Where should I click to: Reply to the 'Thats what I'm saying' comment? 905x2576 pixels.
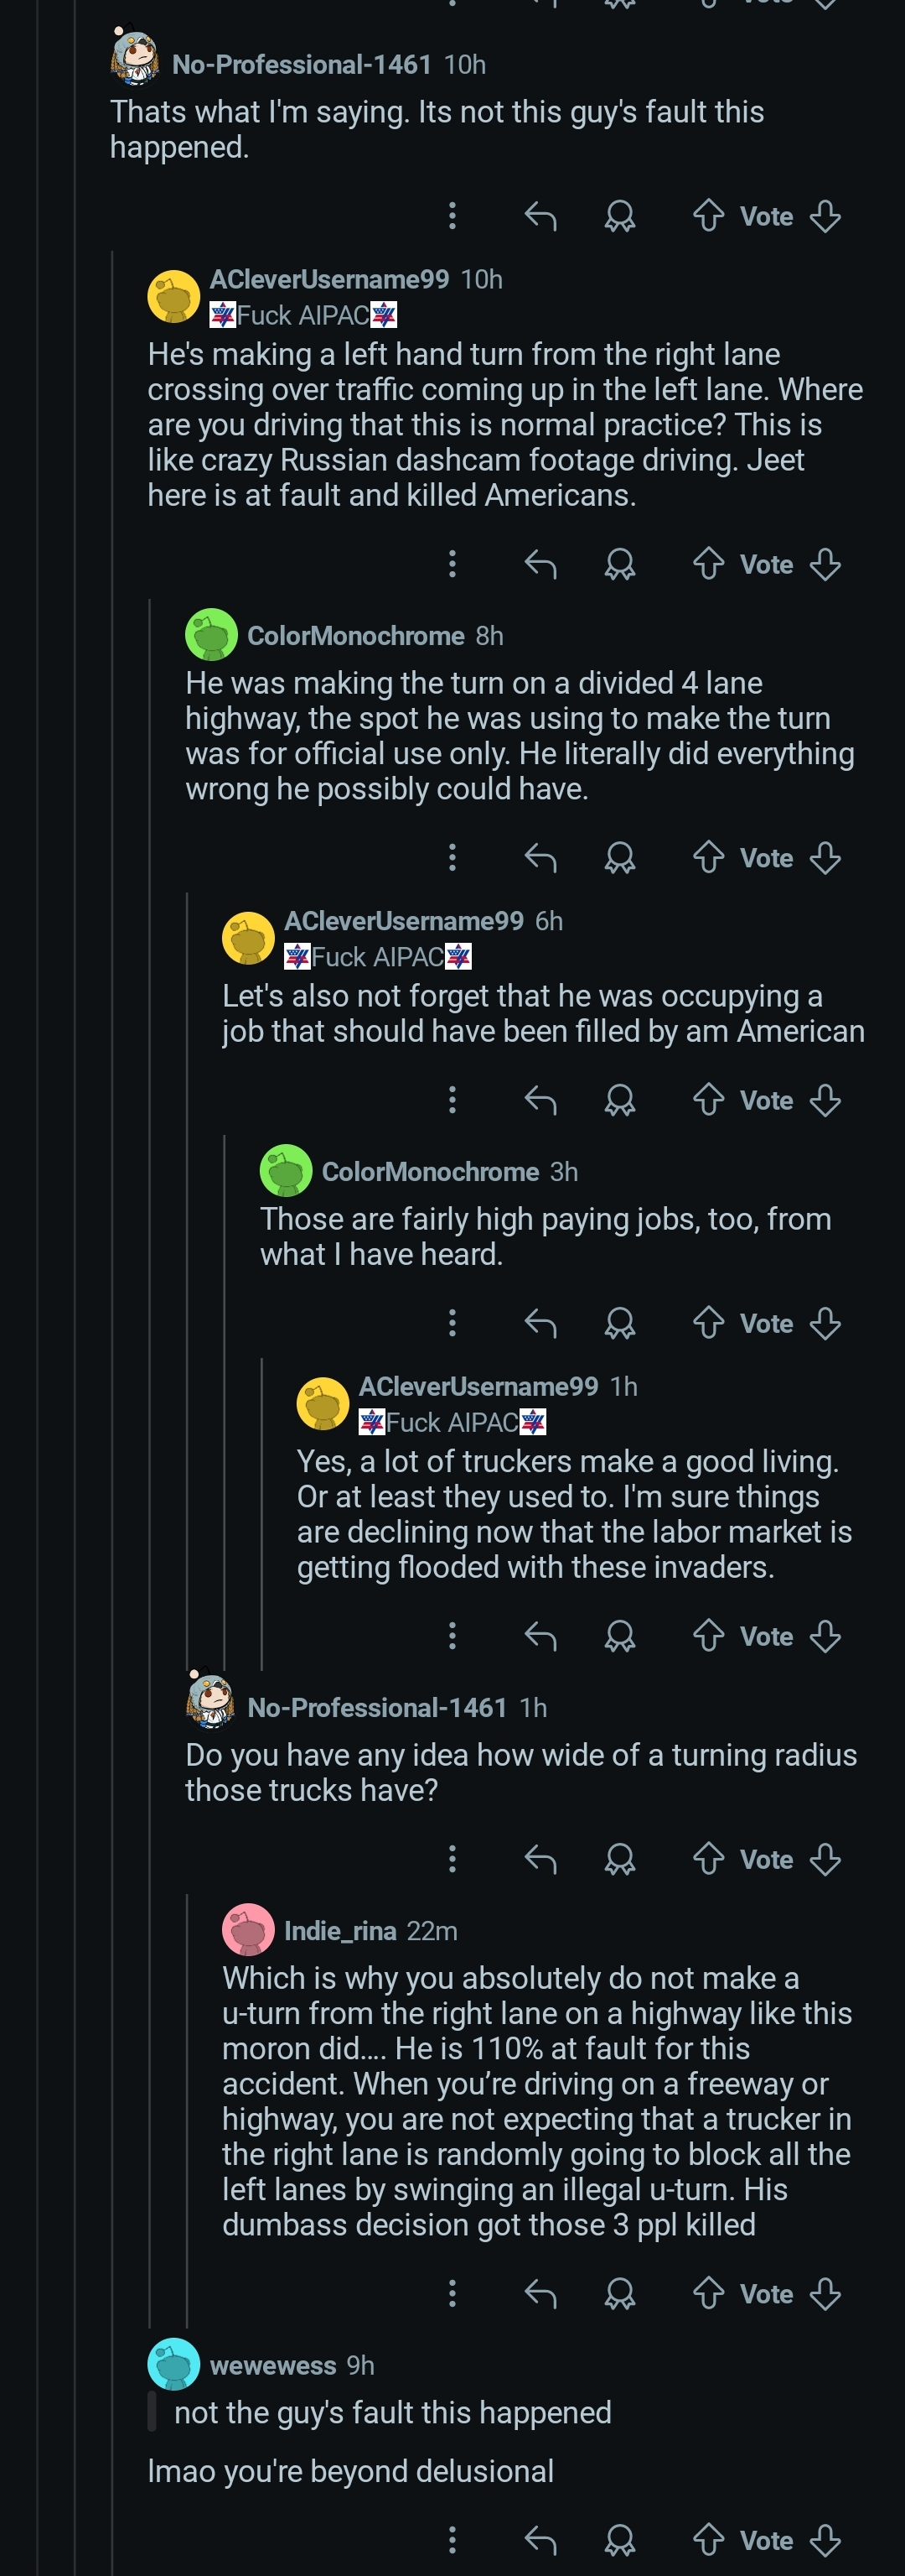(x=540, y=216)
